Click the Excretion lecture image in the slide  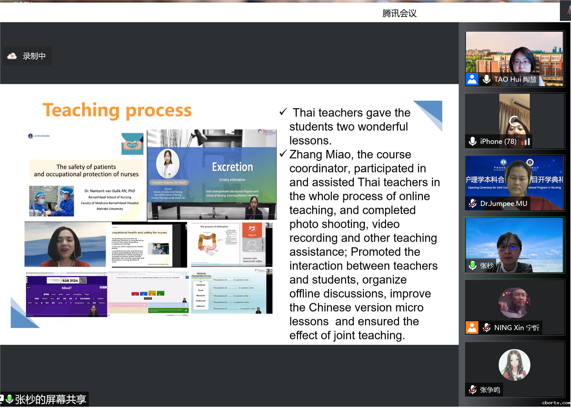[212, 174]
